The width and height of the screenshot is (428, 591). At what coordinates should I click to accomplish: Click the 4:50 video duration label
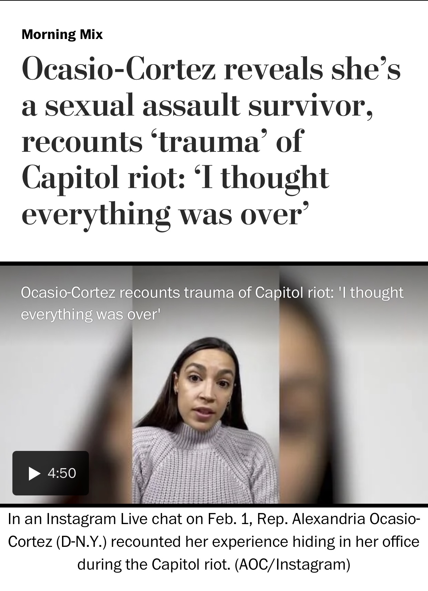(62, 473)
